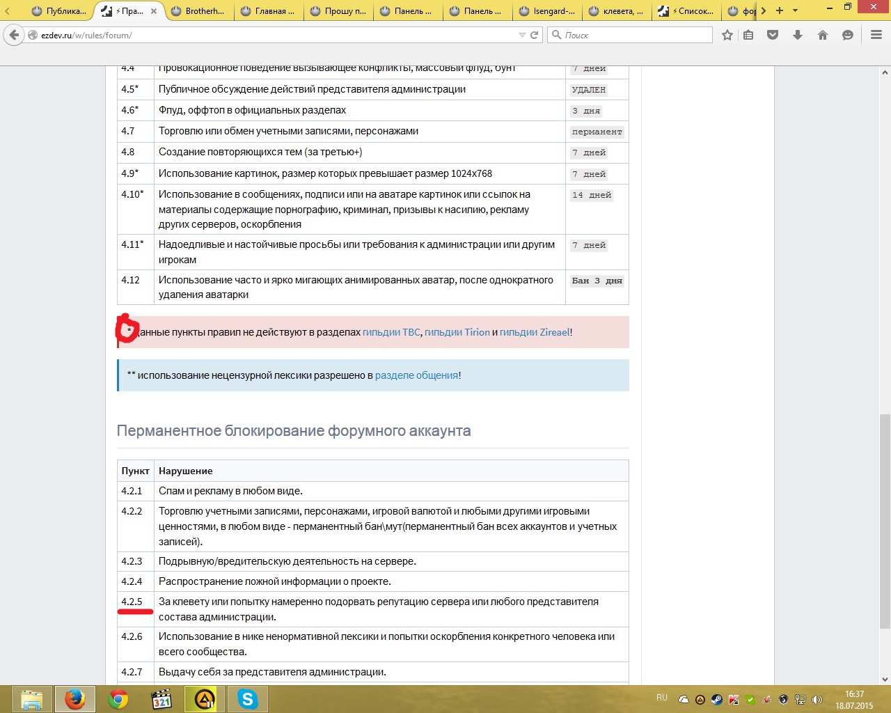Open AIMP player in the taskbar
The width and height of the screenshot is (891, 713).
click(x=205, y=699)
